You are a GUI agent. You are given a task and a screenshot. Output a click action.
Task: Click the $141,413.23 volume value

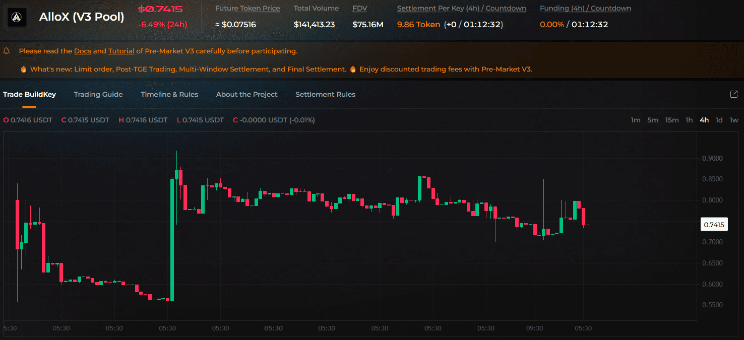[x=315, y=24]
